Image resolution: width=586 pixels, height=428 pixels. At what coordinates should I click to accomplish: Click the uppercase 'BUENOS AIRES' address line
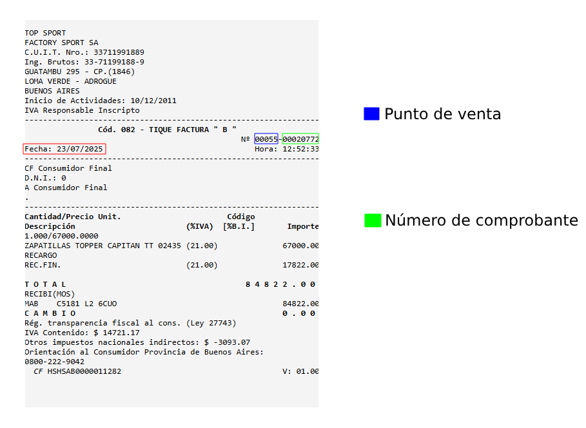click(52, 91)
